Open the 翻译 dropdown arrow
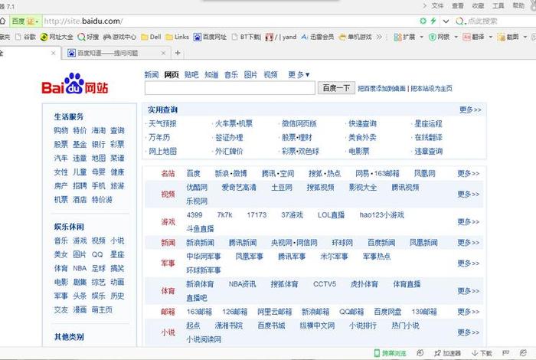536x360 pixels. [491, 37]
